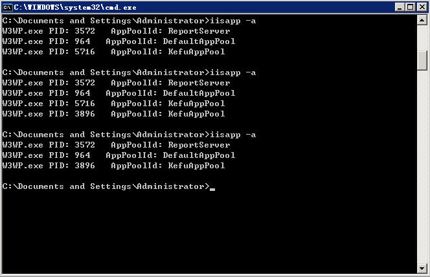Click the vertical scrollbar thumb
Screen dimensions: 430x277
tap(422, 59)
